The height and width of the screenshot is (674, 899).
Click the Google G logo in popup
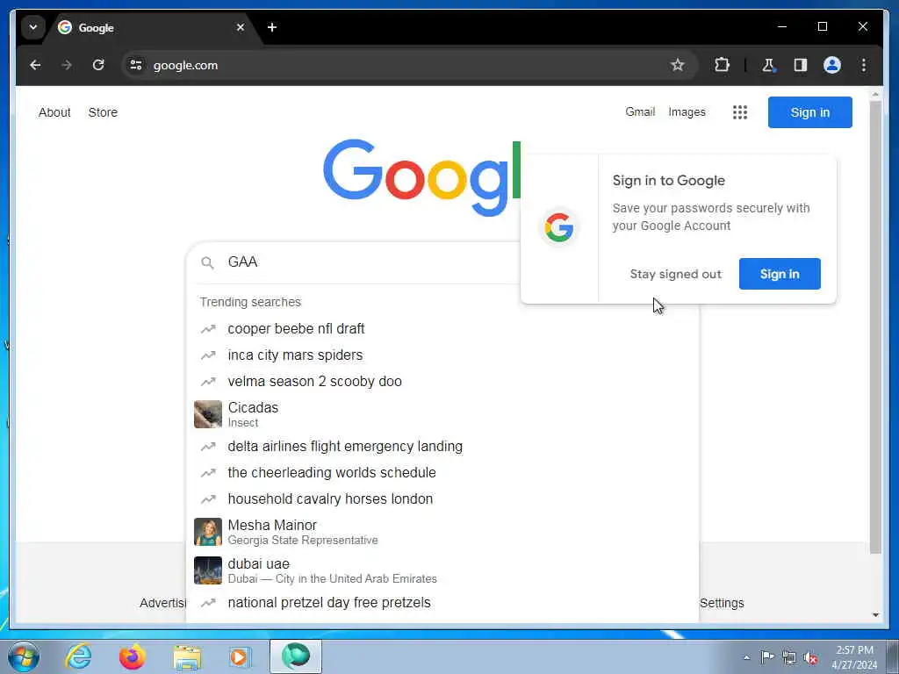coord(559,227)
